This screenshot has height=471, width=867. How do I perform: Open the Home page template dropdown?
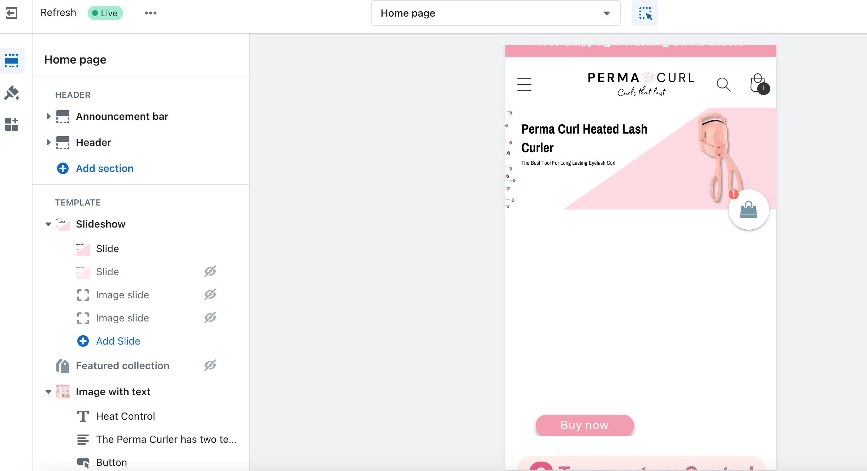[496, 13]
